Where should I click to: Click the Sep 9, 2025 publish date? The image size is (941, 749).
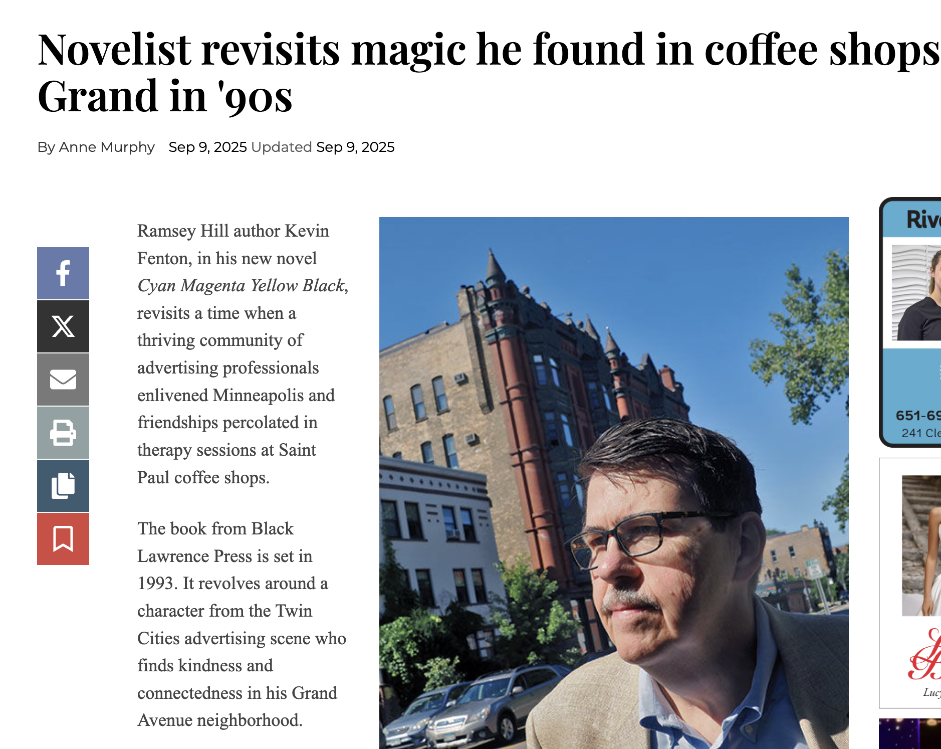tap(207, 147)
